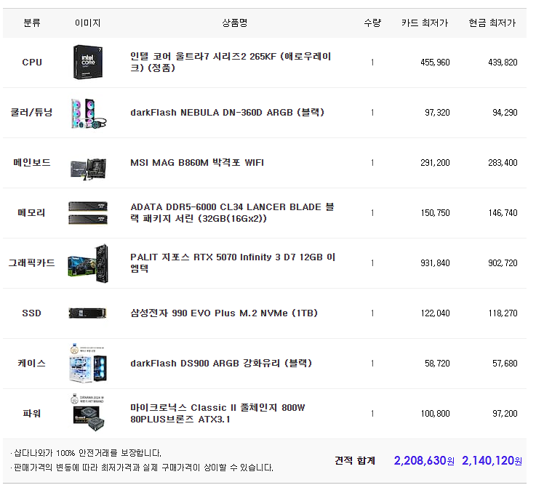Select the 메인보드 category cell

point(32,162)
